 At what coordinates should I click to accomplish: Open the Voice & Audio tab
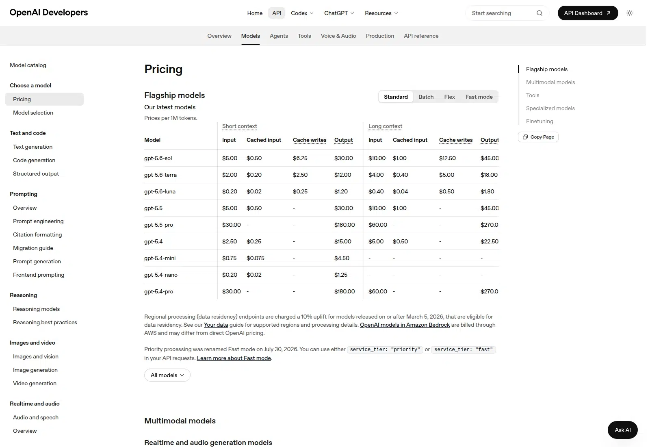coord(338,36)
